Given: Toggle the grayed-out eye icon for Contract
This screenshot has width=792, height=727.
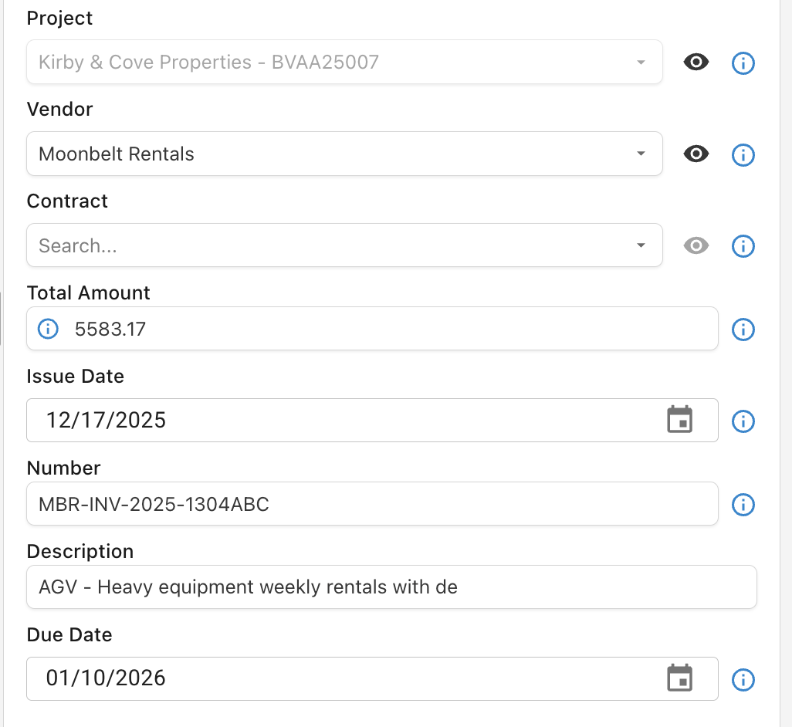Looking at the screenshot, I should (696, 245).
